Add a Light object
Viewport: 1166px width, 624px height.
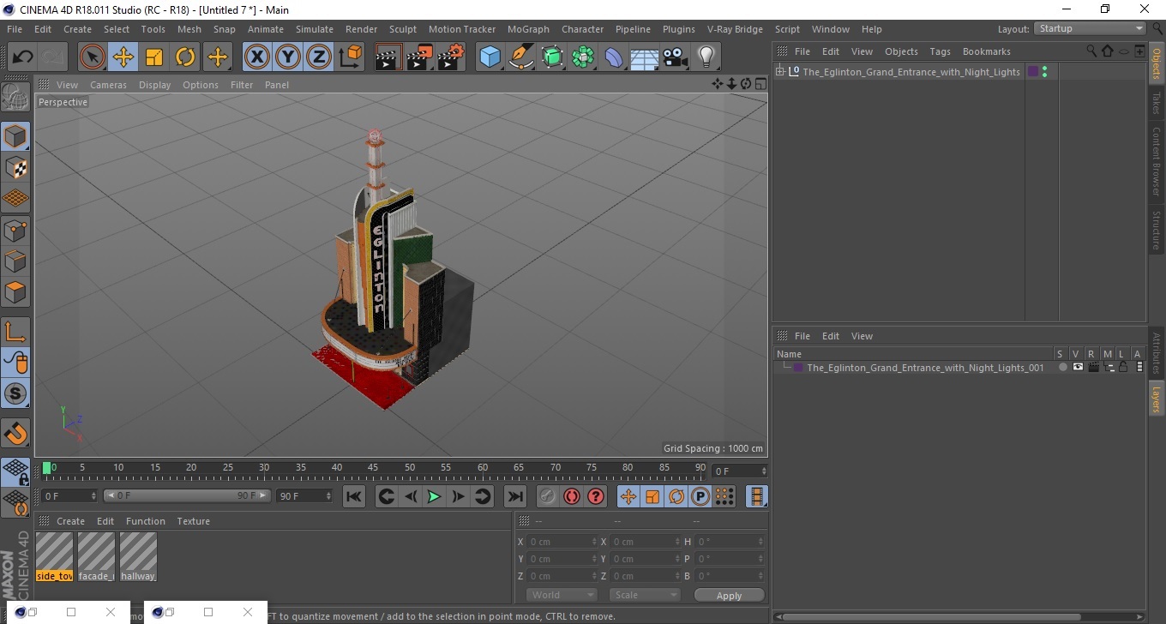click(706, 57)
